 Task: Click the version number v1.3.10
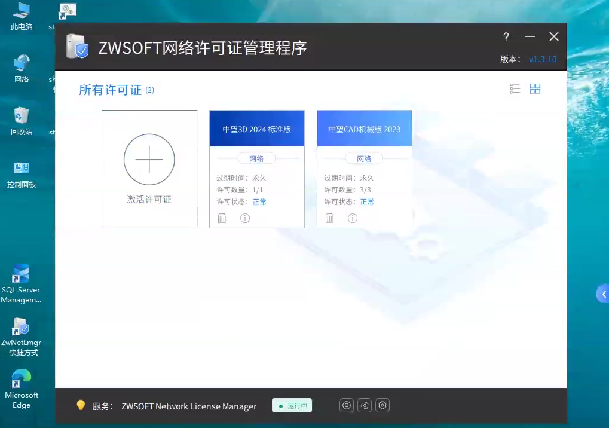543,59
